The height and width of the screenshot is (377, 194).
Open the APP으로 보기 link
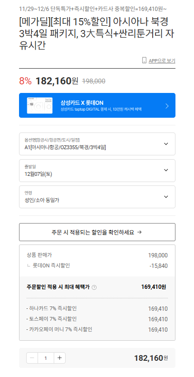click(x=162, y=61)
